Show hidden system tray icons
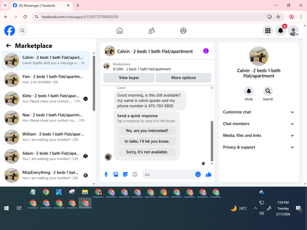Image resolution: width=307 pixels, height=230 pixels. 255,209
